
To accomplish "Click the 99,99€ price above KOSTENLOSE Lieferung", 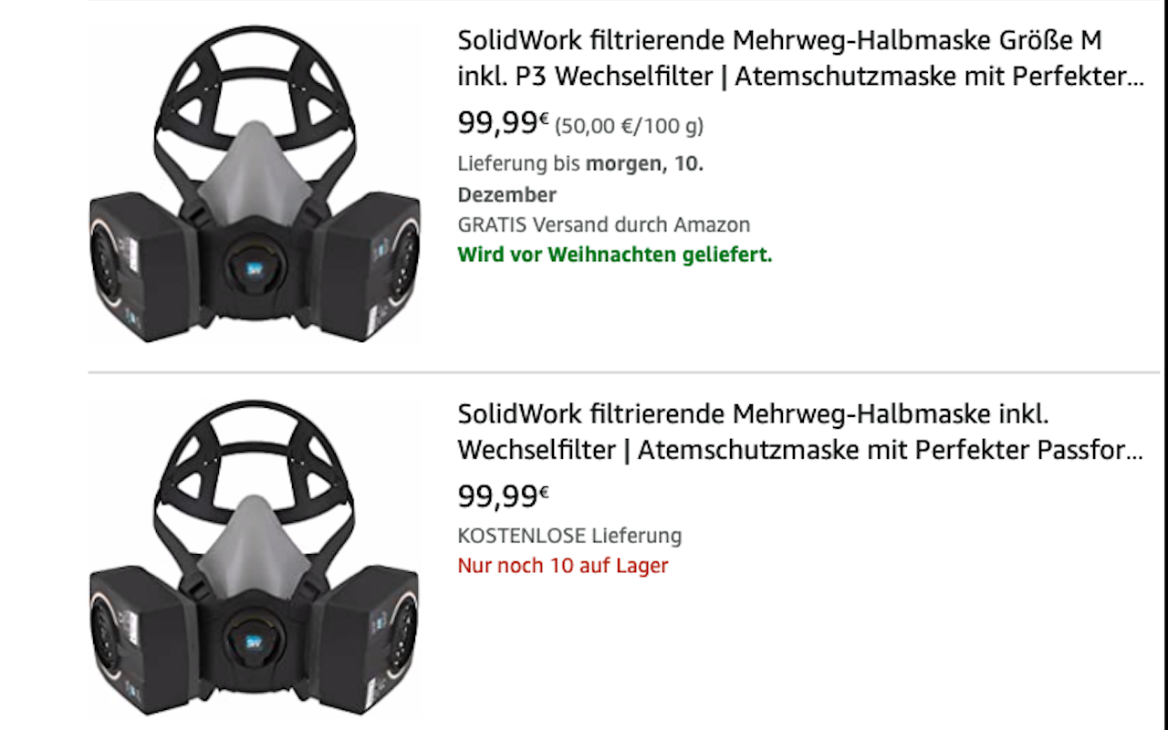I will (503, 496).
